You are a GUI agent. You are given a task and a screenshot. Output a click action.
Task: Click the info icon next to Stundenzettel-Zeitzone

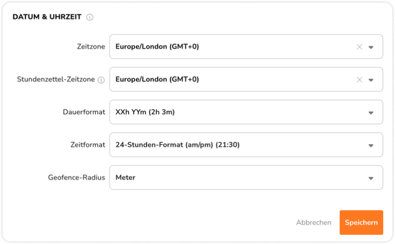point(101,80)
